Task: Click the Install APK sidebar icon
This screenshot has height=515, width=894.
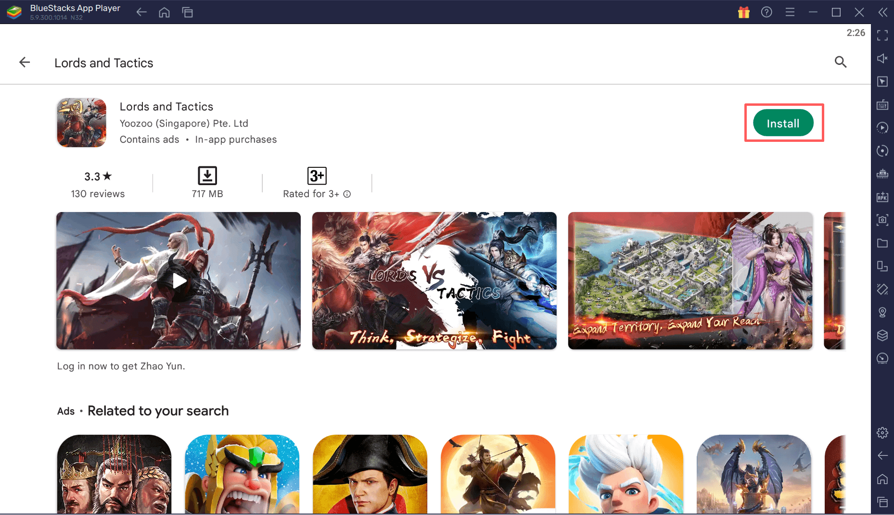Action: pos(882,197)
